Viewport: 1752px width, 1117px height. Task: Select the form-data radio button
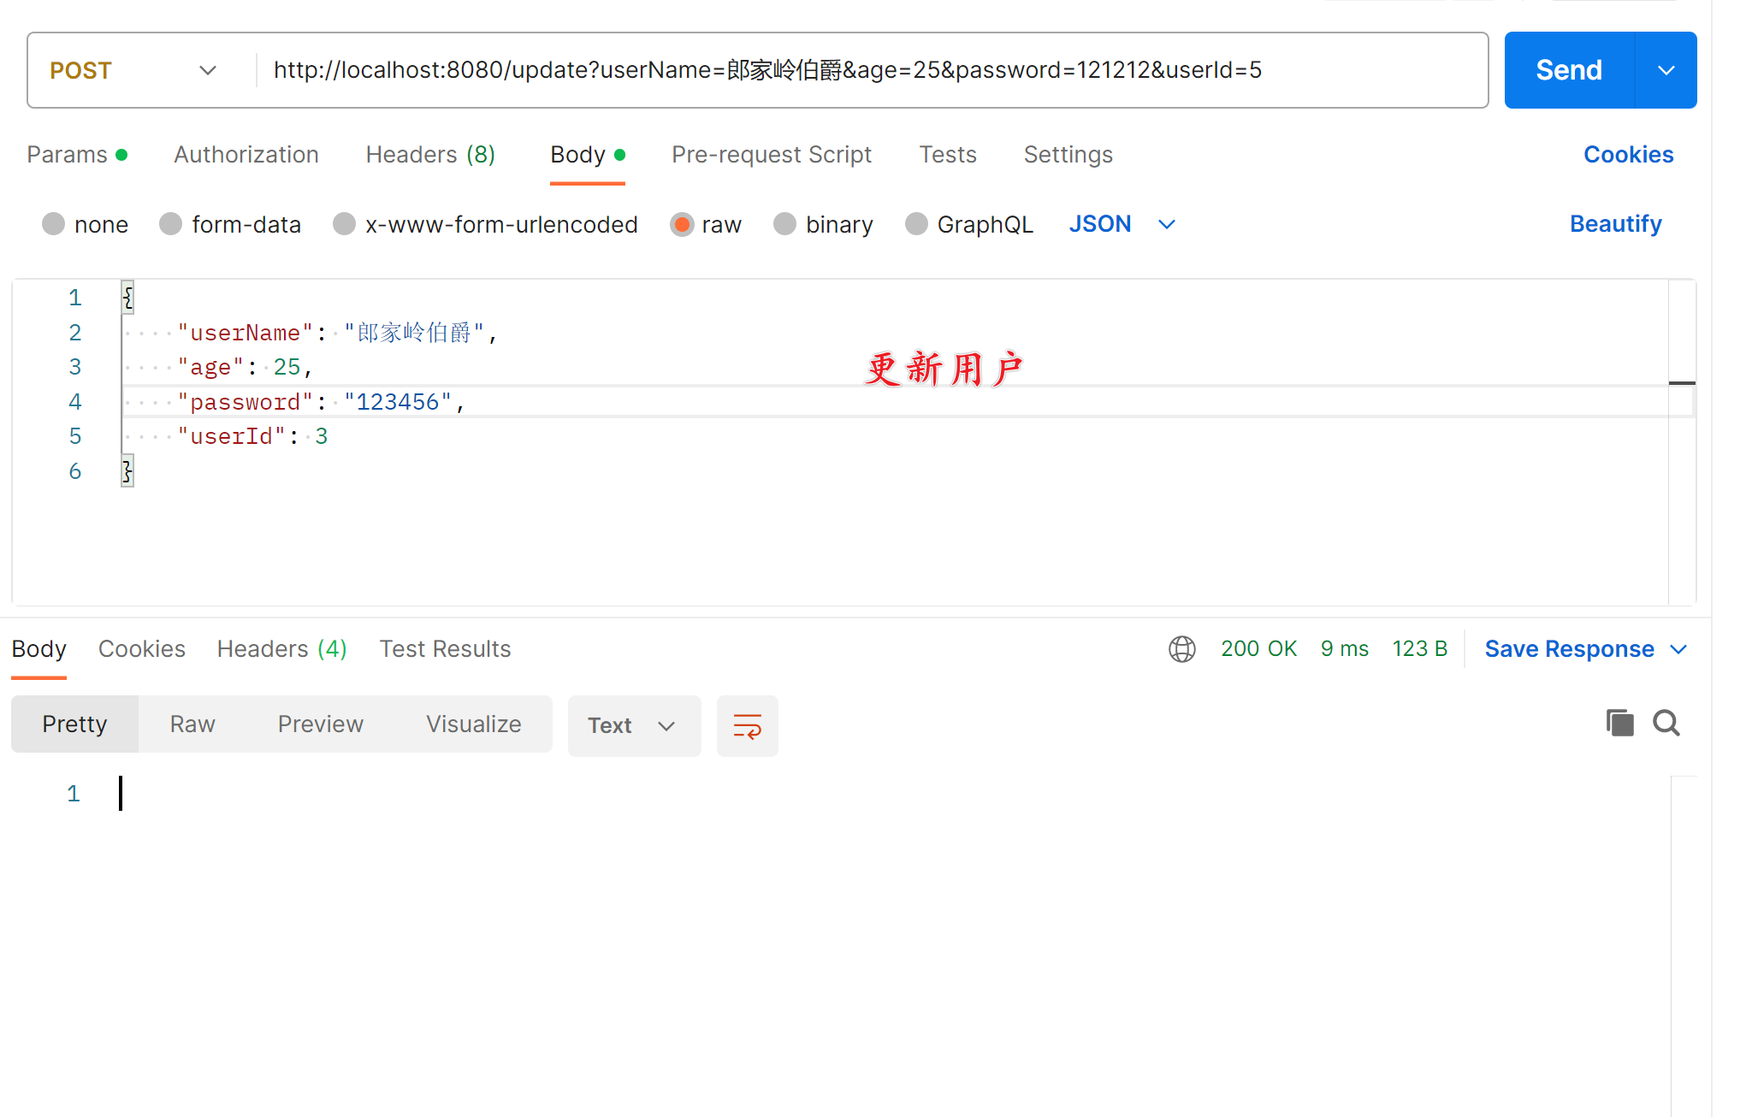coord(170,224)
